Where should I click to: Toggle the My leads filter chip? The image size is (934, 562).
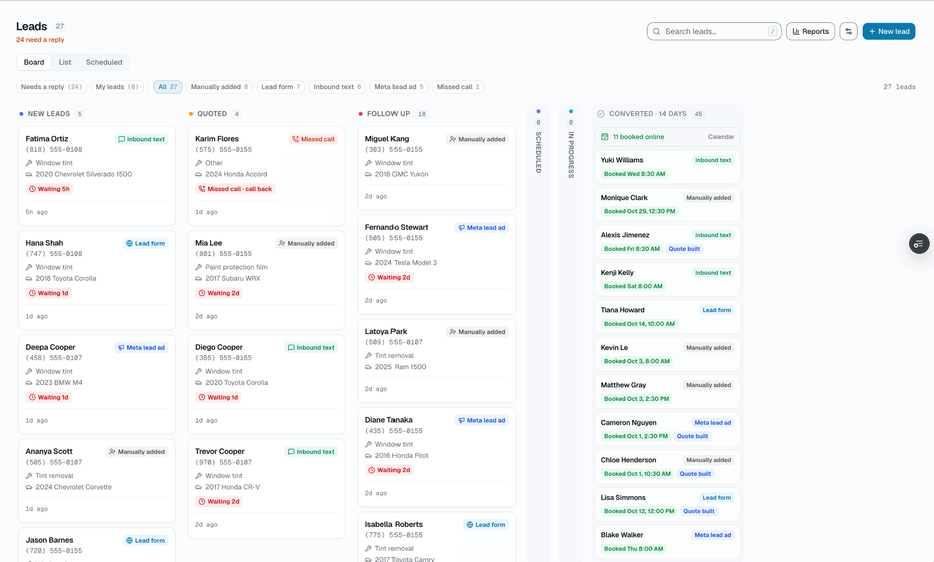pyautogui.click(x=117, y=87)
